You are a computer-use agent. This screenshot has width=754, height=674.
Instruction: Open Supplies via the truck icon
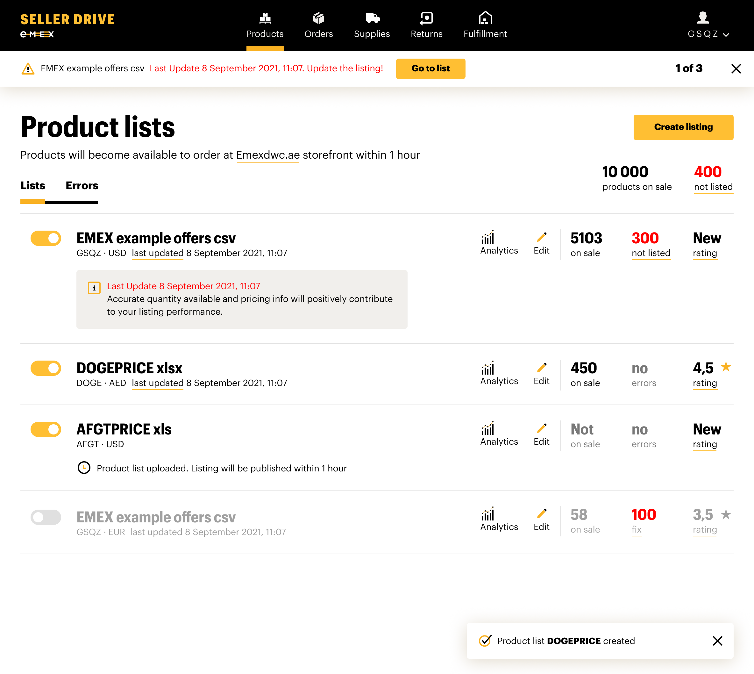[372, 18]
